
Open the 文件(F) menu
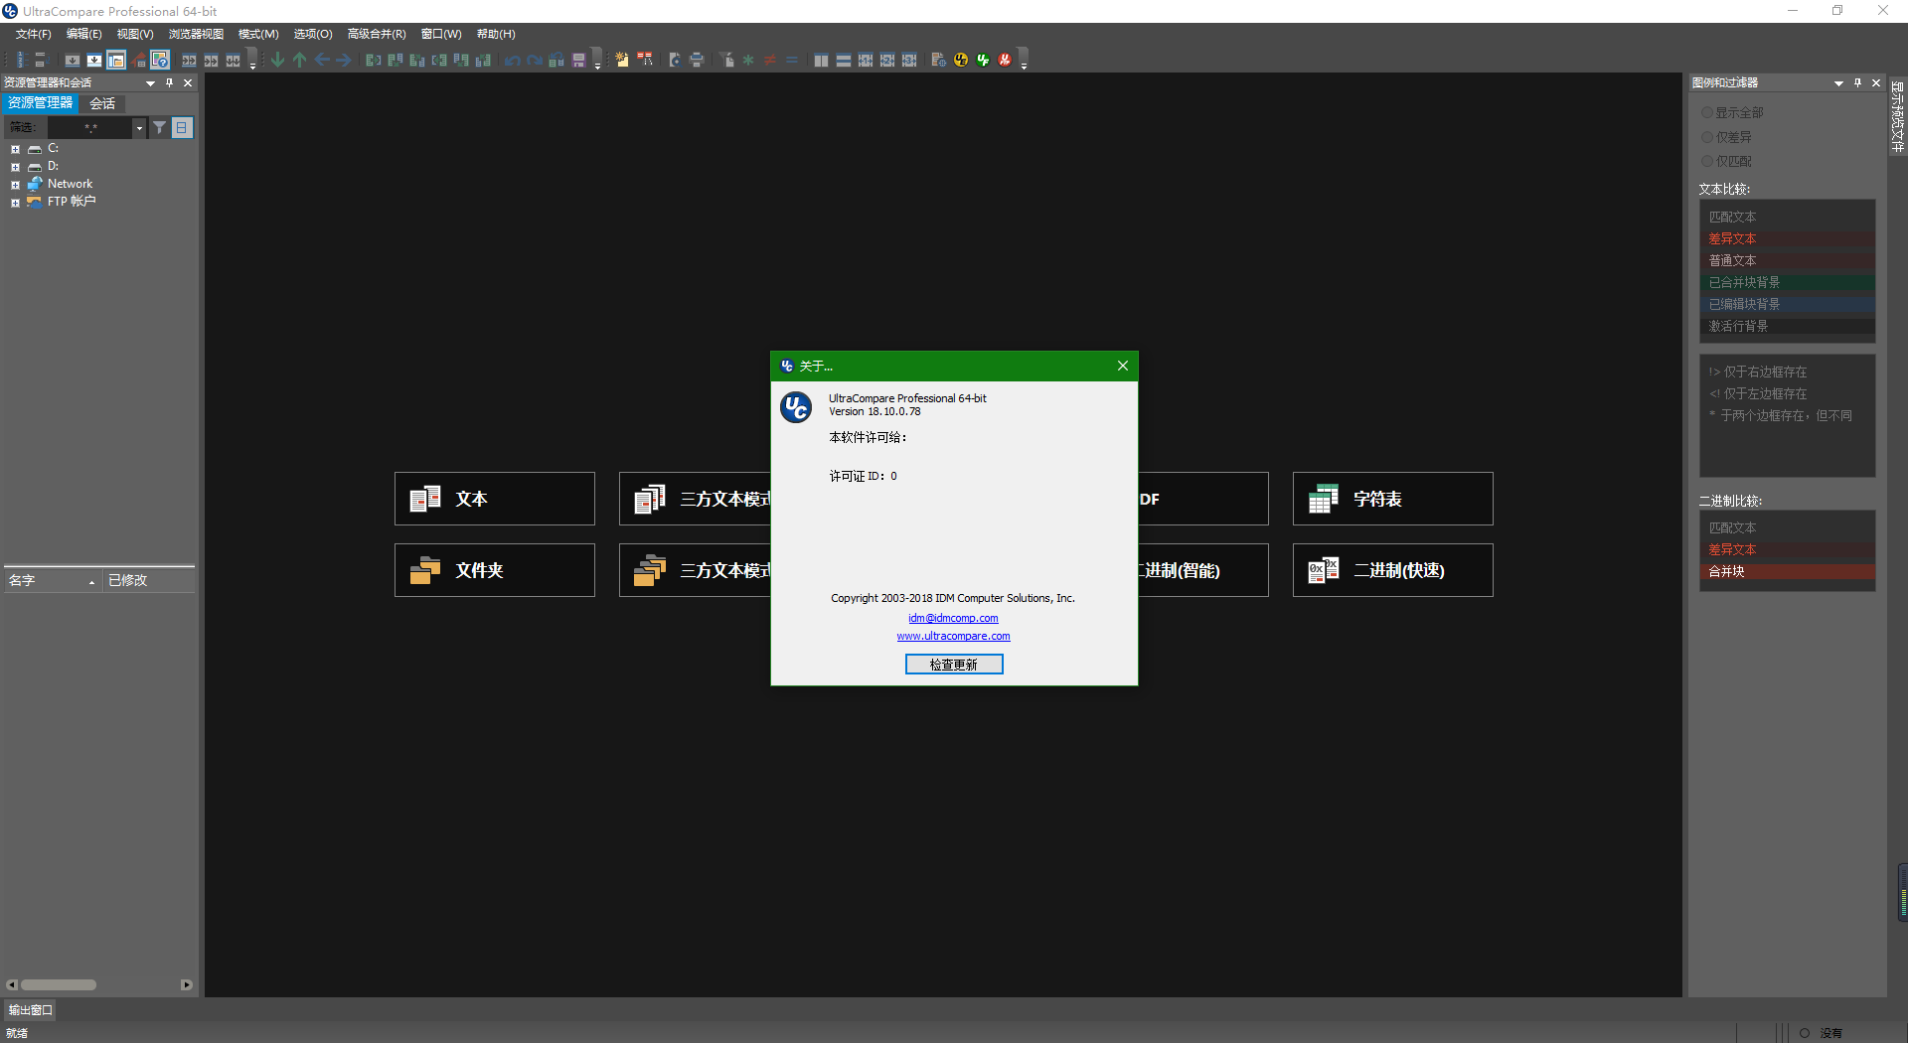(33, 34)
